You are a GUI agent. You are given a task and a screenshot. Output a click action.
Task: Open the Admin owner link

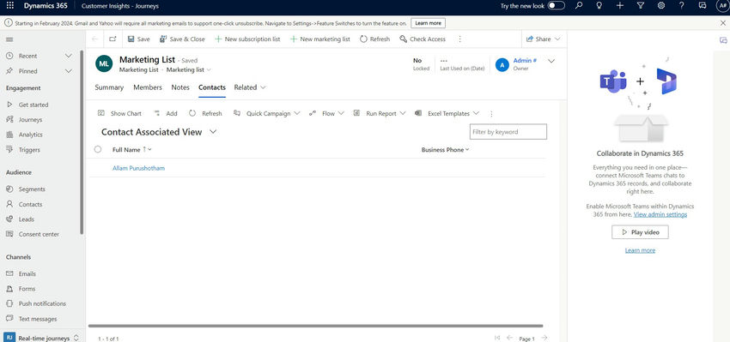point(525,60)
